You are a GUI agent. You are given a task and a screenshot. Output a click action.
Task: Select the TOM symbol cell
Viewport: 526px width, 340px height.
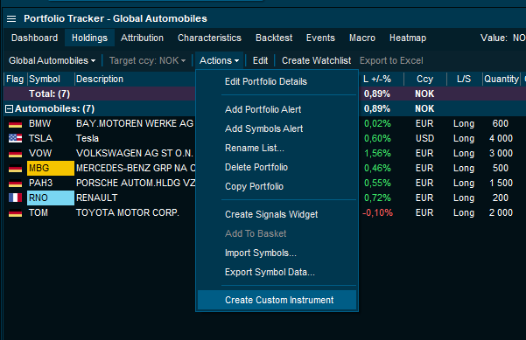51,212
